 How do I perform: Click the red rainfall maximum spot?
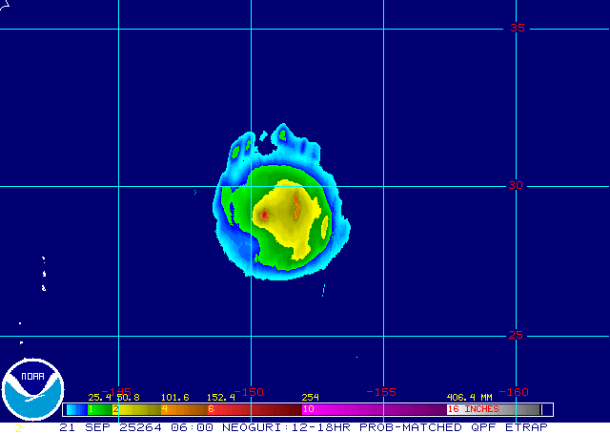coord(264,216)
